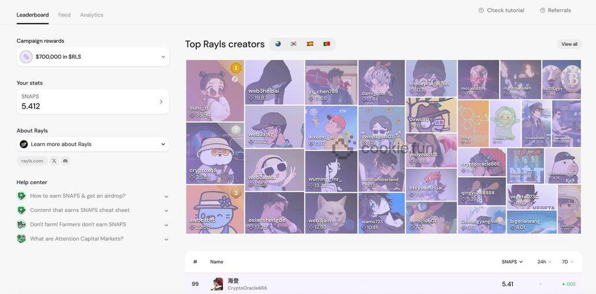
Task: Open SNAPS stats arrow chevron
Action: click(161, 102)
